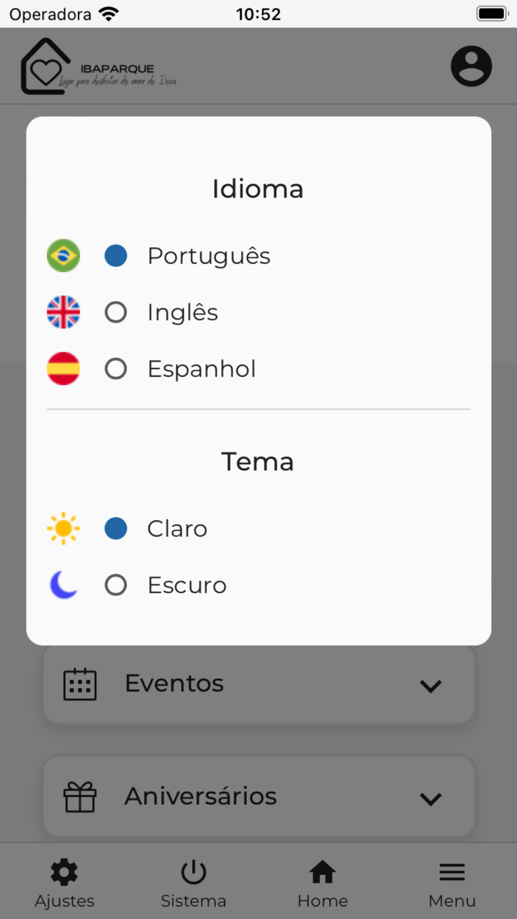Enable the Escuro theme radio button
This screenshot has width=517, height=919.
click(x=116, y=585)
